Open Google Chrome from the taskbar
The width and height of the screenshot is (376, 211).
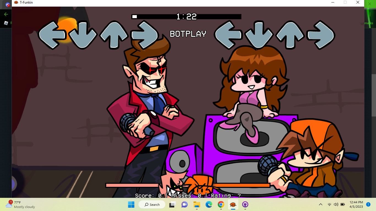point(221,204)
